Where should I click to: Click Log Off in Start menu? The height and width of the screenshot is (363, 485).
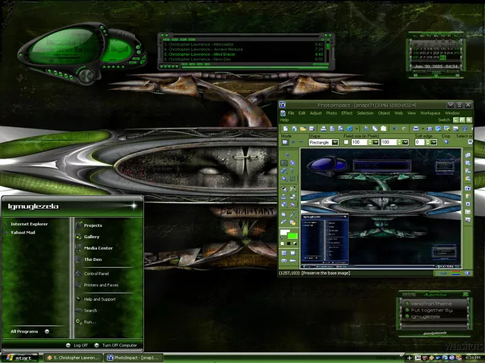pyautogui.click(x=77, y=346)
